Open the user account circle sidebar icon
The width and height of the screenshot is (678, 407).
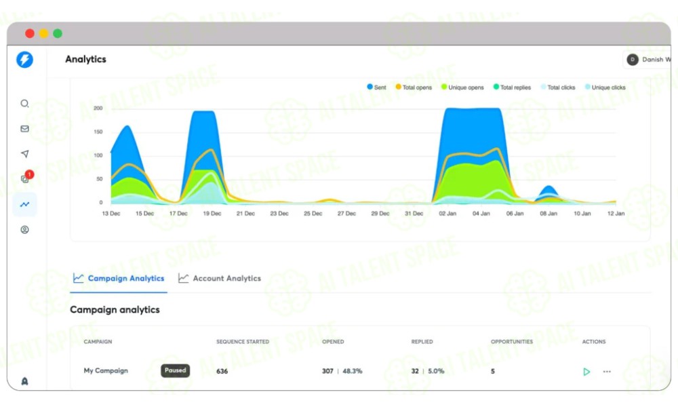point(24,230)
